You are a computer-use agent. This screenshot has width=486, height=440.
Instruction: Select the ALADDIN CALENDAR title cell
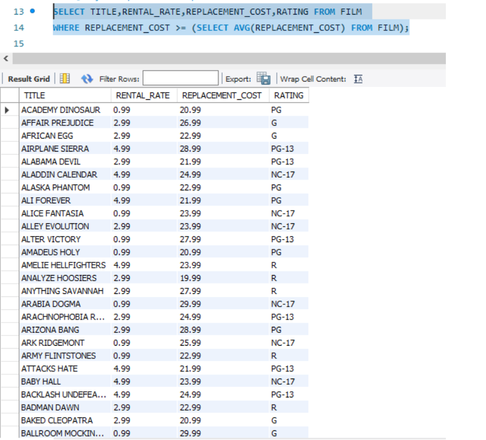coord(65,175)
